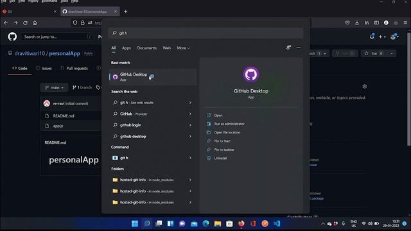411x231 pixels.
Task: Select 'github desktop' web suggestion
Action: pyautogui.click(x=133, y=137)
